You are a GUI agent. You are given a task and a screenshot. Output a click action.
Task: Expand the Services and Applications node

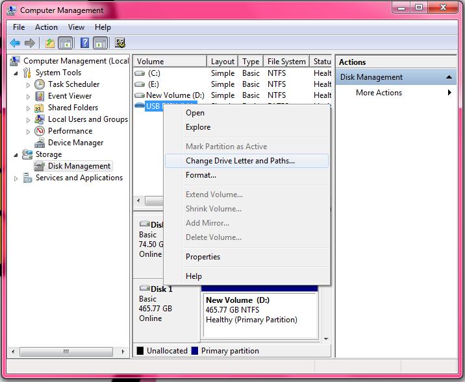pyautogui.click(x=16, y=178)
